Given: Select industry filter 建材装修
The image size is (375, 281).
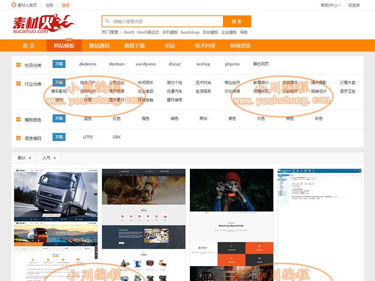Looking at the screenshot, I should tap(174, 100).
